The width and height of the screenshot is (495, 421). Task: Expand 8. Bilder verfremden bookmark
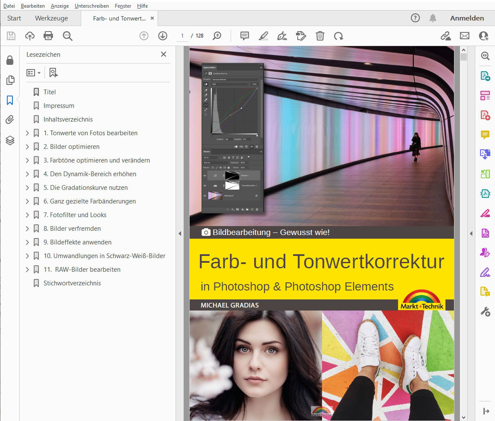pos(27,229)
